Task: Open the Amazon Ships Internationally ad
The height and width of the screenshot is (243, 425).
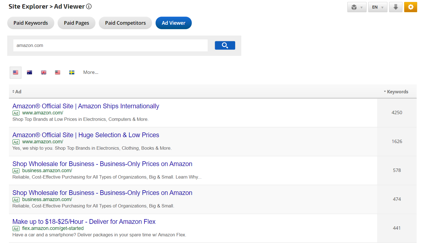Action: (x=86, y=106)
